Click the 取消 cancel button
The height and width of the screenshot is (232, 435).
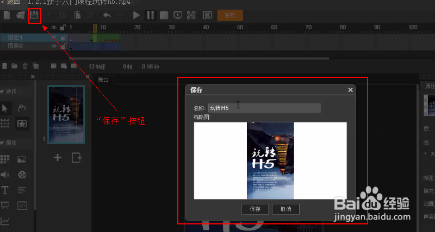[x=286, y=209]
